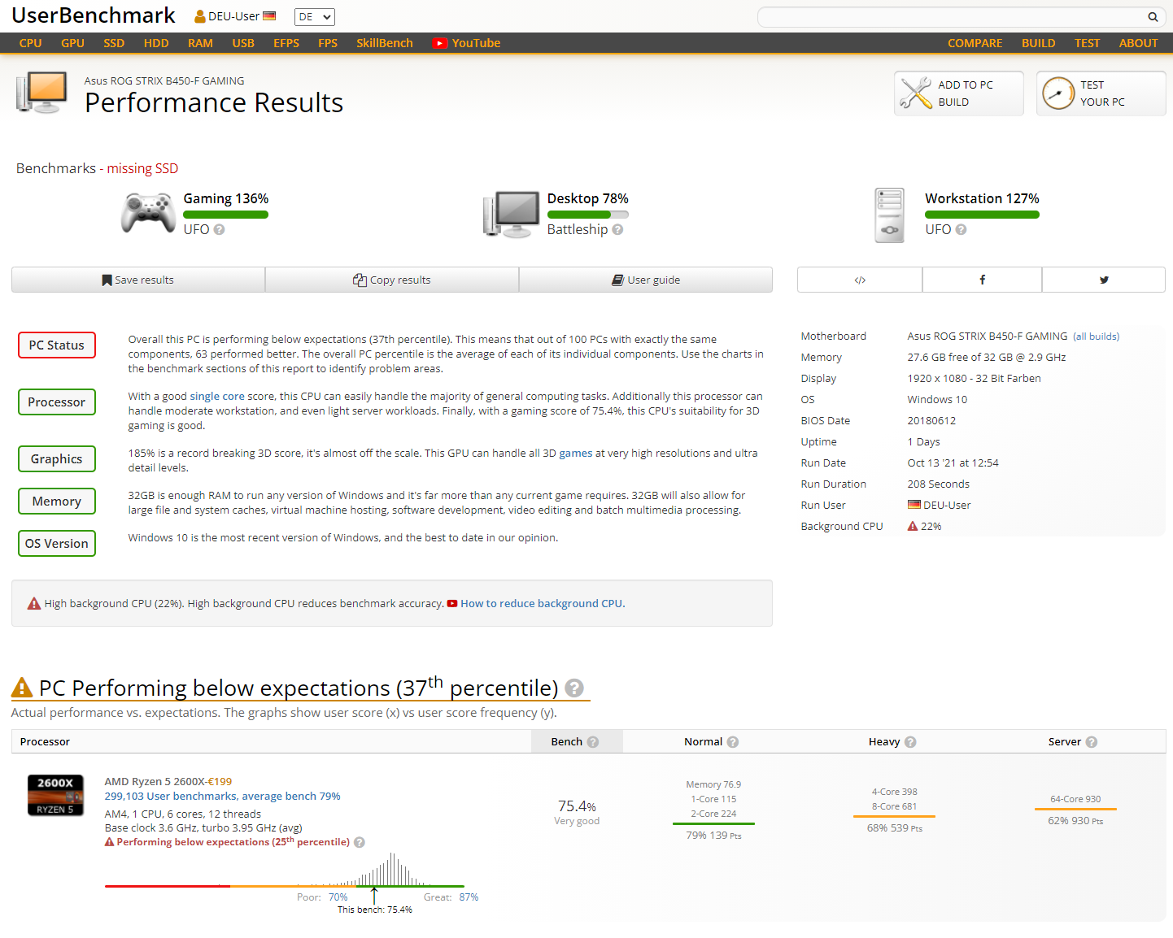Click the 'missing SSD' link

(142, 168)
